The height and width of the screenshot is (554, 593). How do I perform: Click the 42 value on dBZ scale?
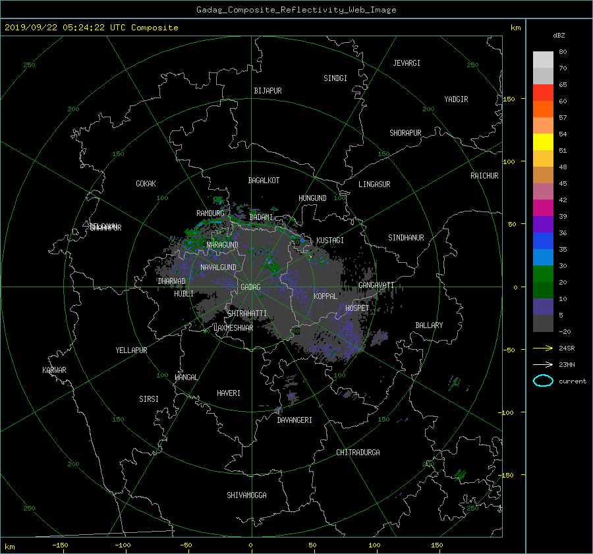tap(563, 200)
